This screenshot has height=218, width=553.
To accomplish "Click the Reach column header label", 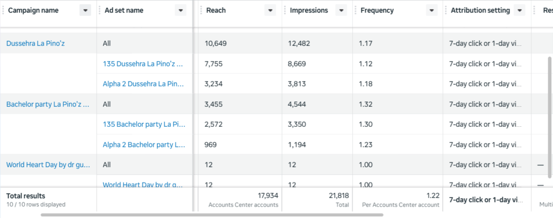I will pos(216,10).
